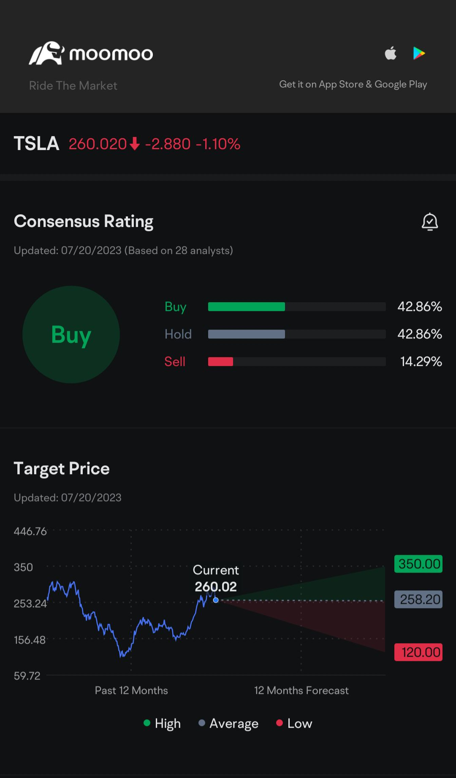Select the 258.20 average target label

[x=418, y=599]
